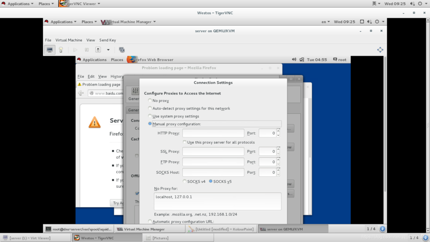
Task: Open Firefox File menu
Action: click(81, 76)
